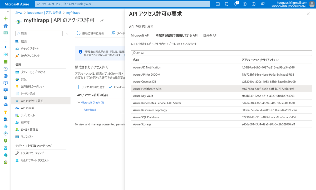This screenshot has height=190, width=316.
Task: Click the Microsoft Azure logo text
Action: click(x=17, y=4)
